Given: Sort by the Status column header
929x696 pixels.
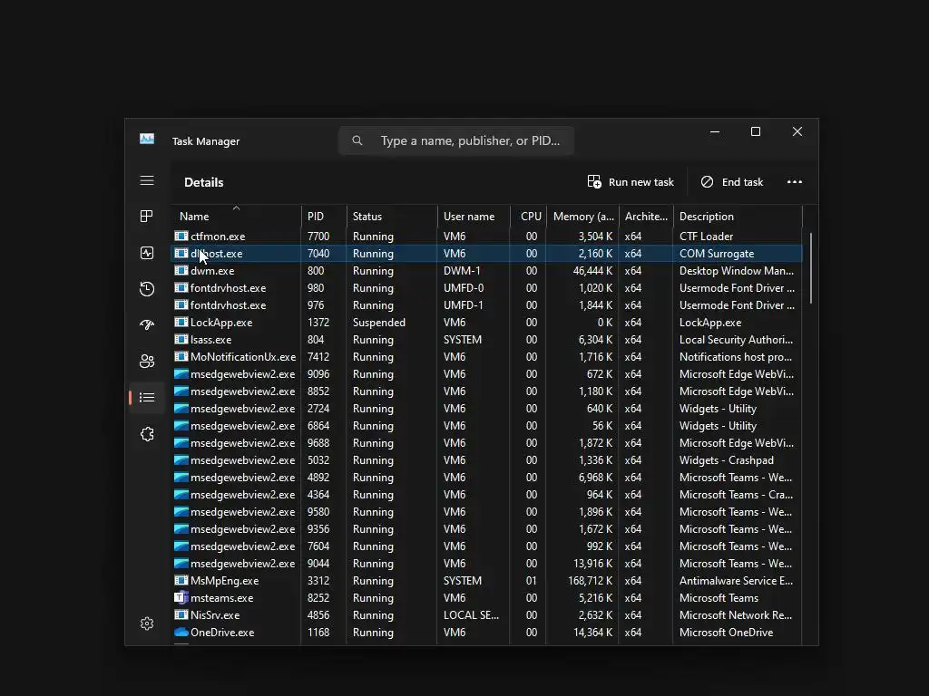Looking at the screenshot, I should (392, 216).
